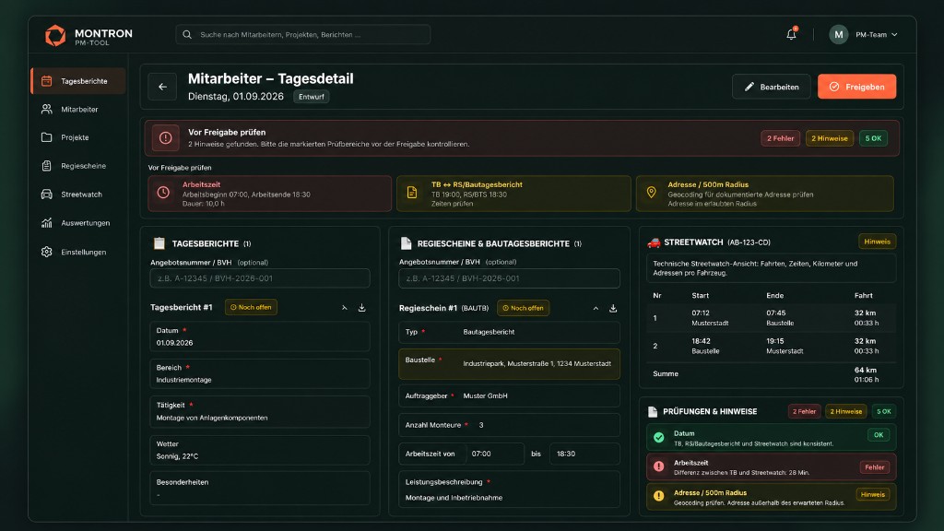The image size is (944, 531).
Task: Open Mitarbeiter in the sidebar
Action: [x=78, y=110]
